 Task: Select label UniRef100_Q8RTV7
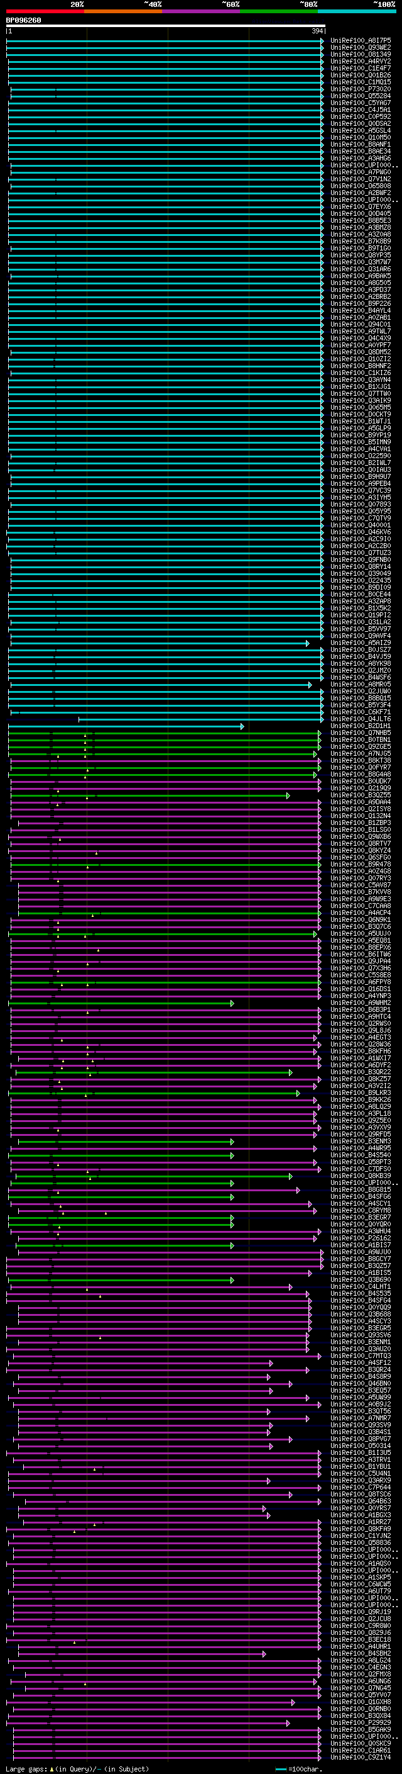[361, 844]
